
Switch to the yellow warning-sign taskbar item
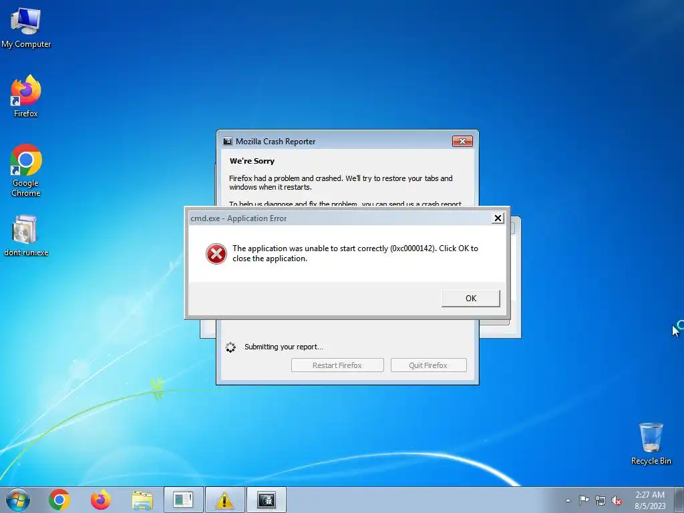[x=224, y=500]
